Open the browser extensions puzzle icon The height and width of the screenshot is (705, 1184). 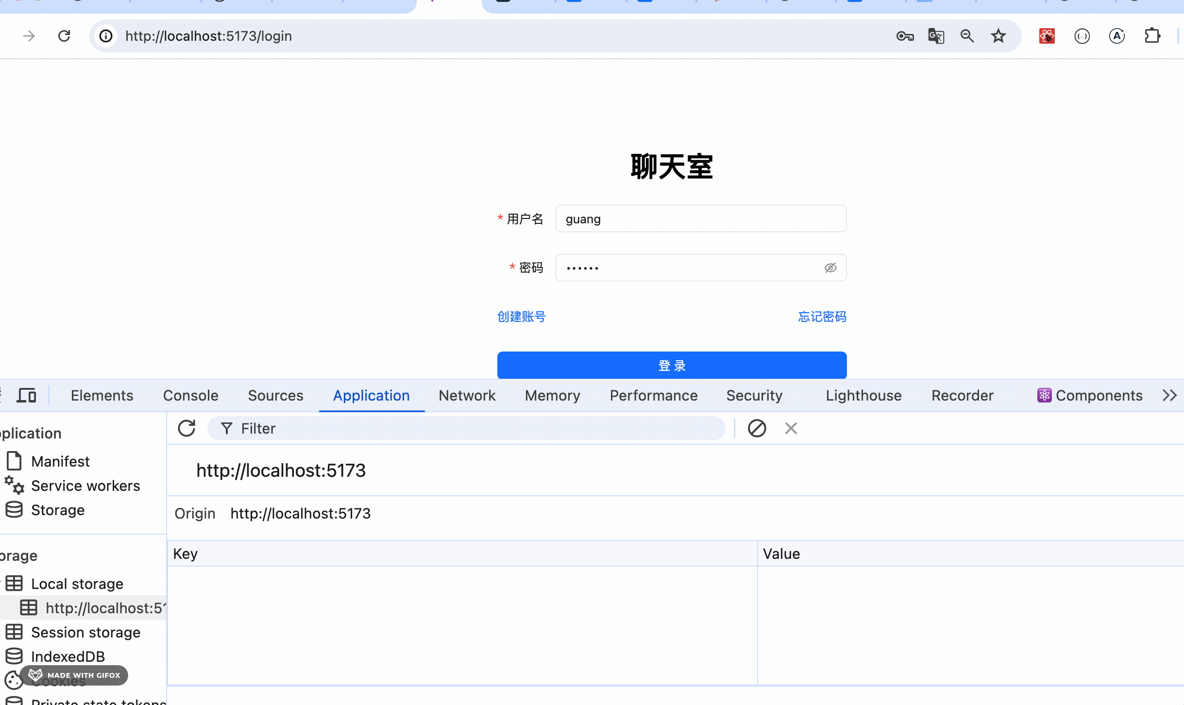(1152, 36)
